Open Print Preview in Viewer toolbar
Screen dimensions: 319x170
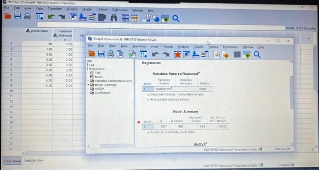point(120,54)
